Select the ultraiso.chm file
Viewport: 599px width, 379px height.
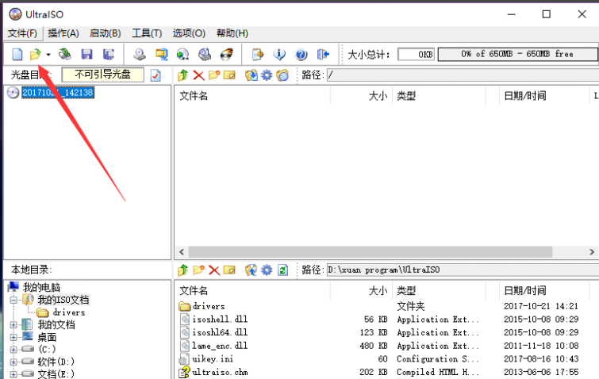(x=219, y=372)
